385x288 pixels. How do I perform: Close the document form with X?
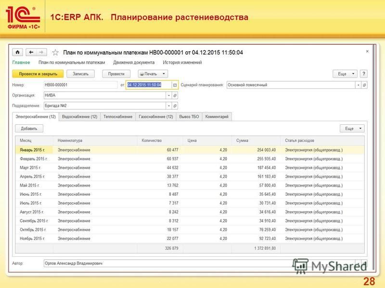367,51
